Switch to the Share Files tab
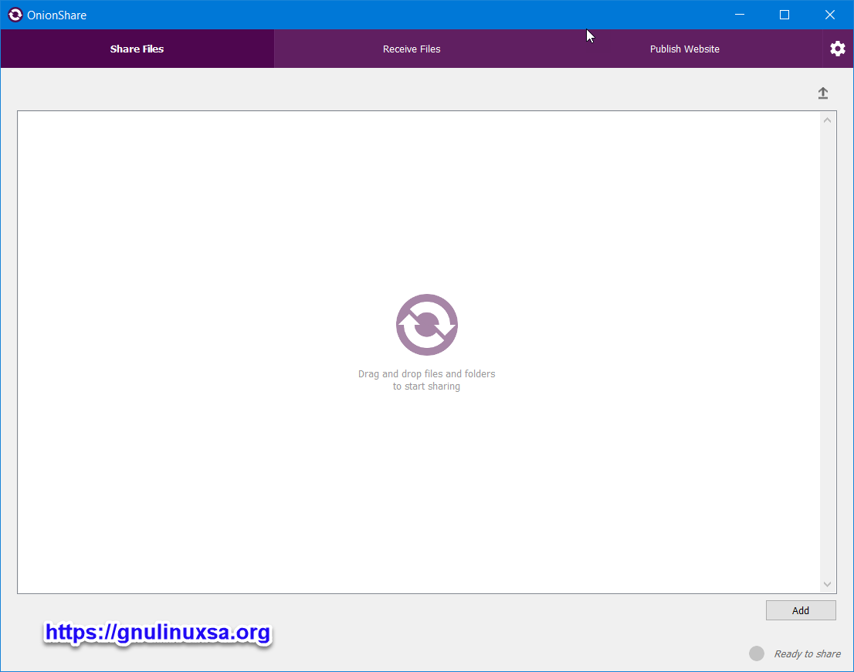The image size is (854, 672). point(137,49)
